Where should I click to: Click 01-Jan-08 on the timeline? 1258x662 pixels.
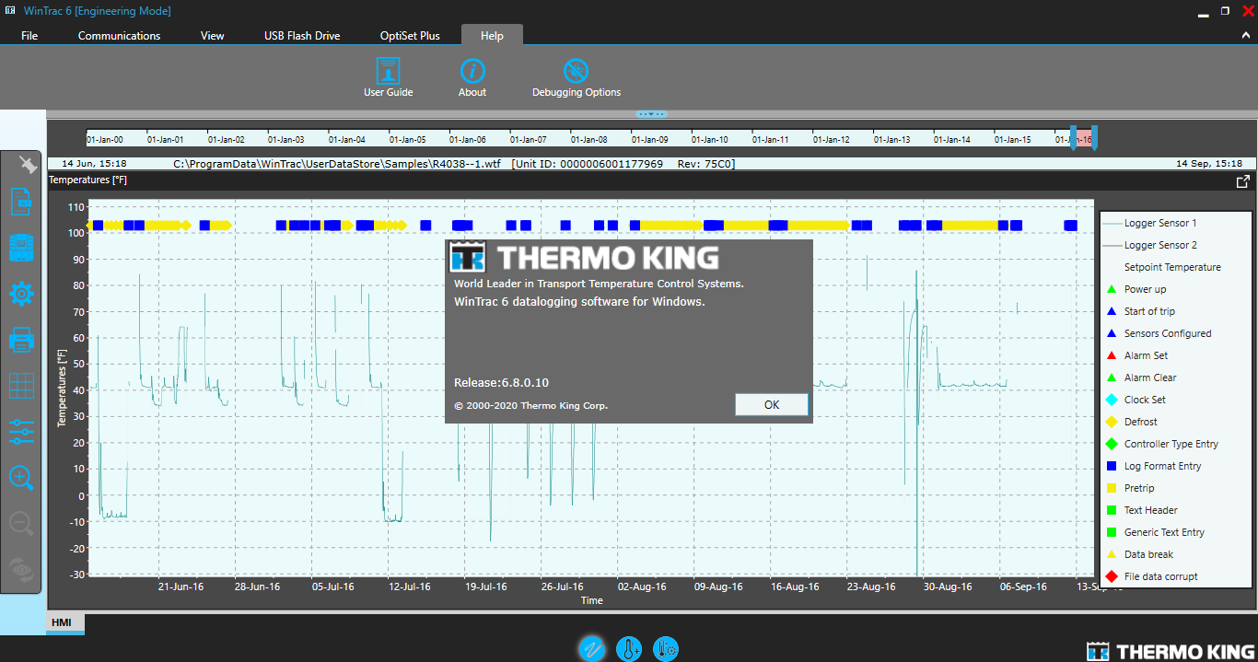point(589,140)
